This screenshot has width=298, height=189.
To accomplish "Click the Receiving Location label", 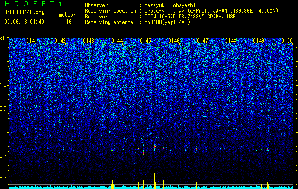I will pyautogui.click(x=110, y=11).
